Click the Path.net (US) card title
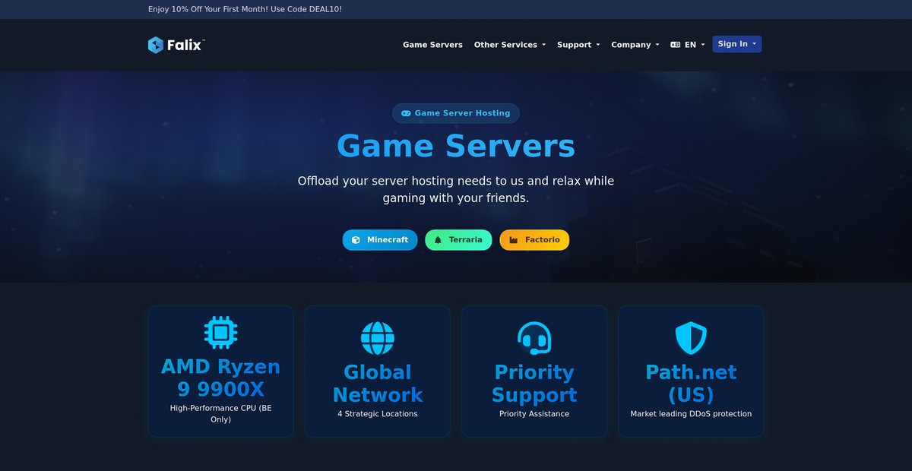 tap(691, 384)
